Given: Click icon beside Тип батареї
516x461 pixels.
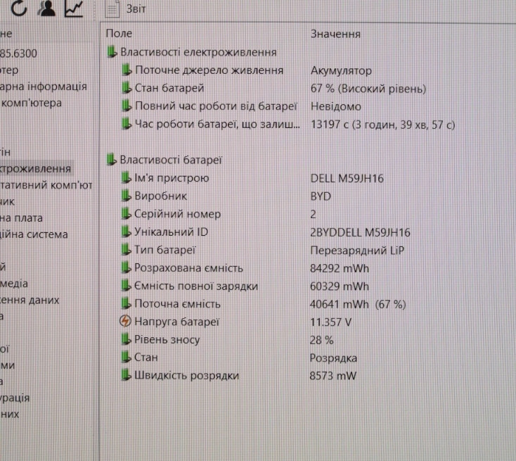Looking at the screenshot, I should (x=126, y=249).
